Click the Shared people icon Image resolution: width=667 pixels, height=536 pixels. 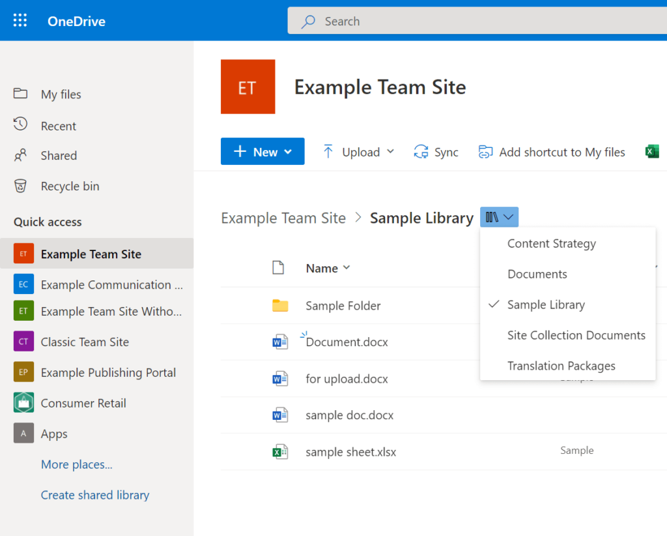(20, 155)
